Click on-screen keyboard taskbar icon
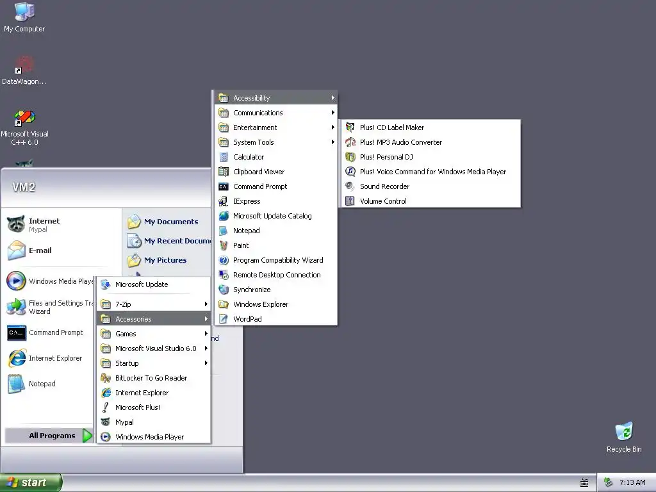The image size is (656, 492). point(584,483)
